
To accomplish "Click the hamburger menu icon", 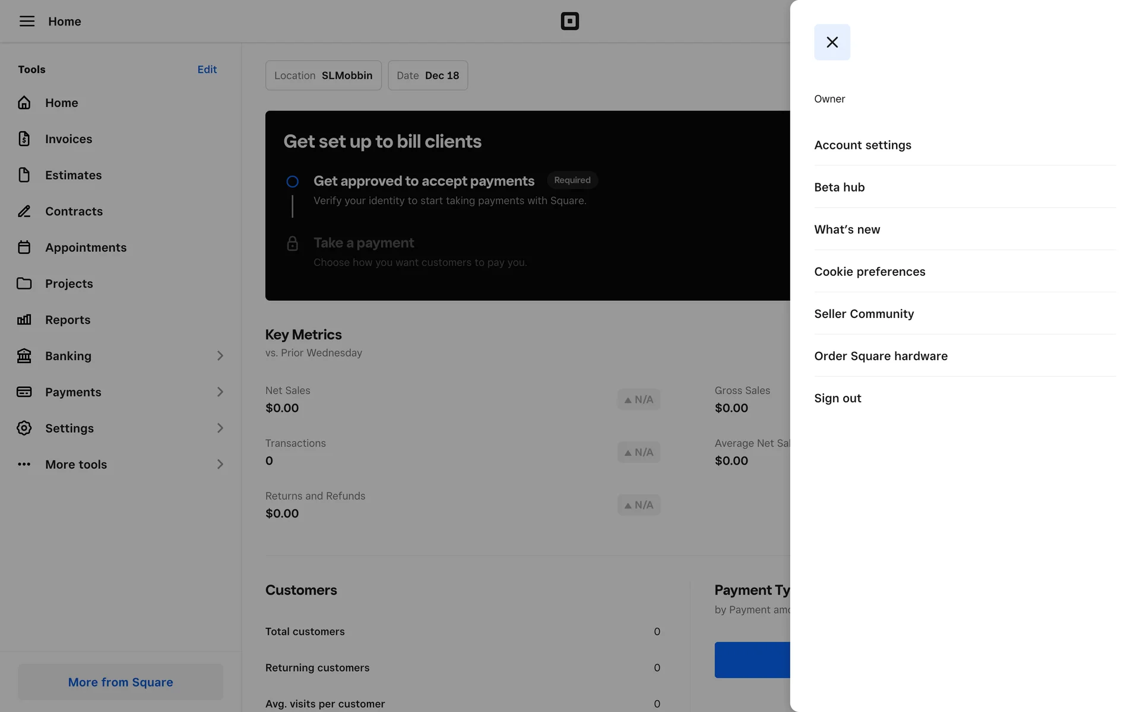I will pyautogui.click(x=27, y=21).
